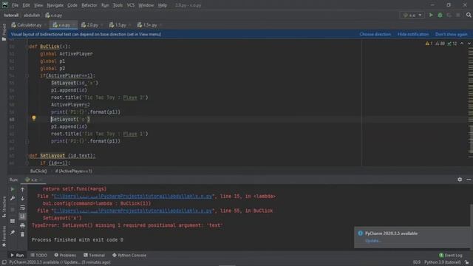This screenshot has width=473, height=266.
Task: Click the tutorail project breadcrumb
Action: pyautogui.click(x=11, y=15)
